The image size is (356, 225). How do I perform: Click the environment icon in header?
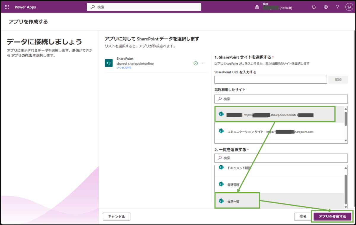(x=257, y=7)
